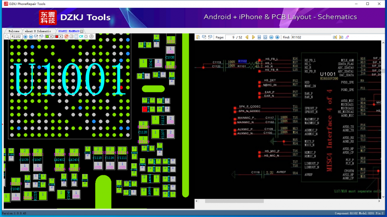Screen dimensions: 387x217
Task: Click the purple text-search options icon
Action: pyautogui.click(x=347, y=37)
